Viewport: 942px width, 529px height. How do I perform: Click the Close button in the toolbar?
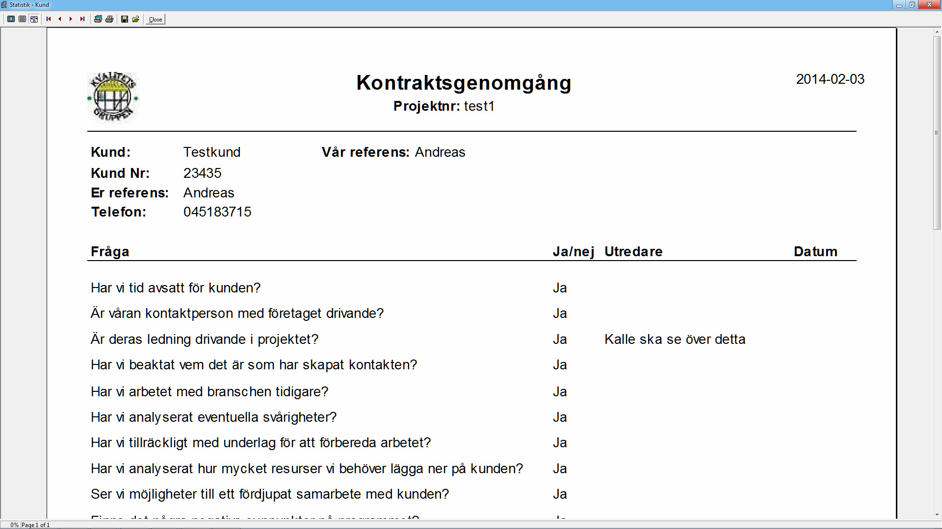point(156,20)
